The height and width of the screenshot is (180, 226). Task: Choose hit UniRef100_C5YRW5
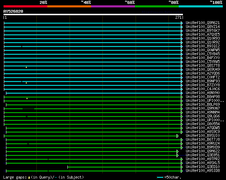[203, 62]
